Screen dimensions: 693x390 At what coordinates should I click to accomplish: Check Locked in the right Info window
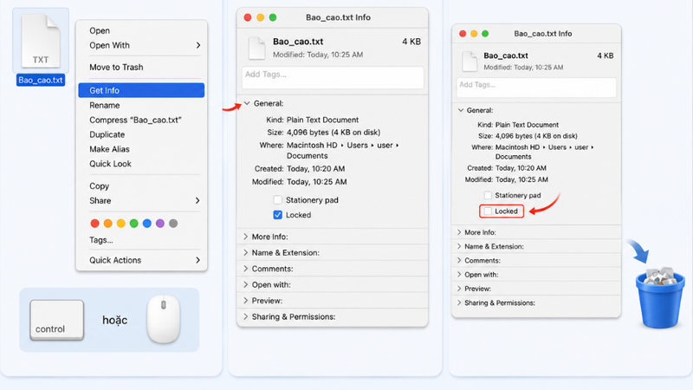(x=488, y=211)
